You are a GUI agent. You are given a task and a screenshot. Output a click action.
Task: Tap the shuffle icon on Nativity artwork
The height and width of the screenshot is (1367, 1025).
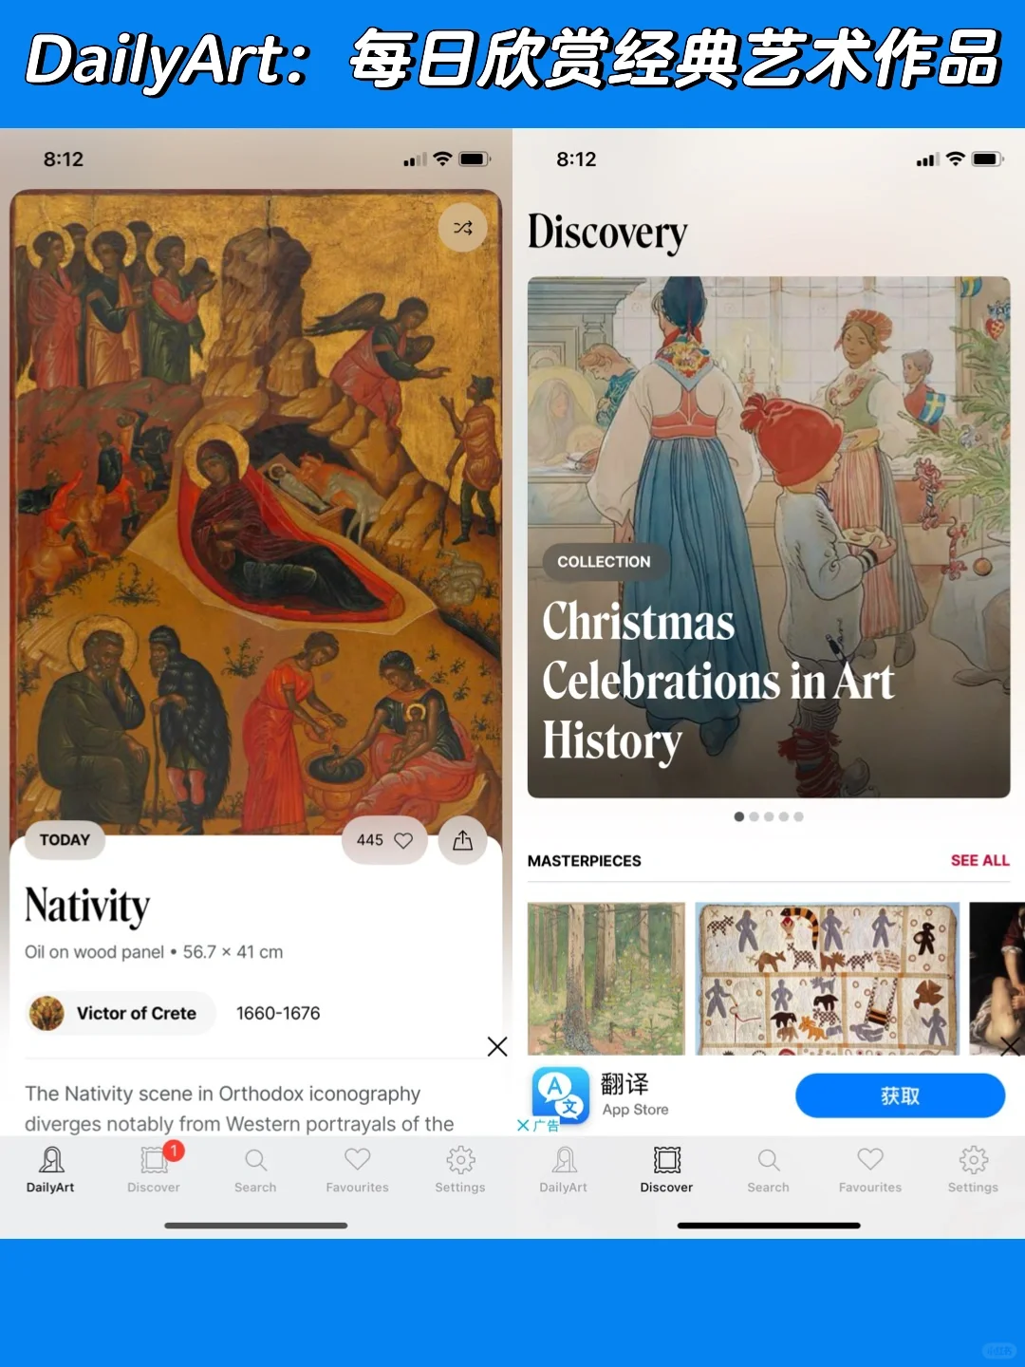[463, 228]
